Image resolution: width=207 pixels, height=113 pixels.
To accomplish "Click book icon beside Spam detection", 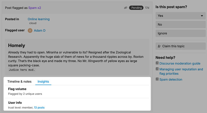I will pos(157,79).
